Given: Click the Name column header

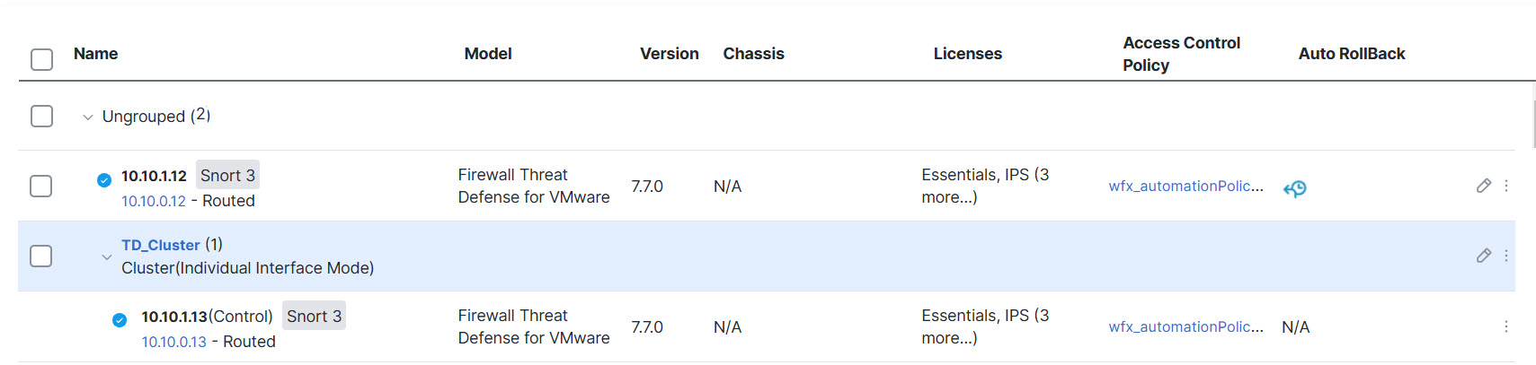Looking at the screenshot, I should coord(96,54).
